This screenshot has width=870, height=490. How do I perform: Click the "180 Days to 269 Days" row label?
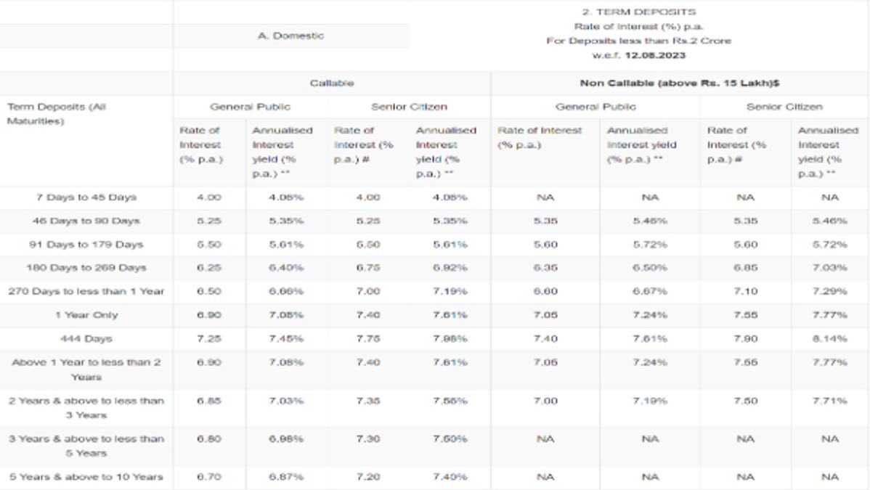click(x=86, y=267)
